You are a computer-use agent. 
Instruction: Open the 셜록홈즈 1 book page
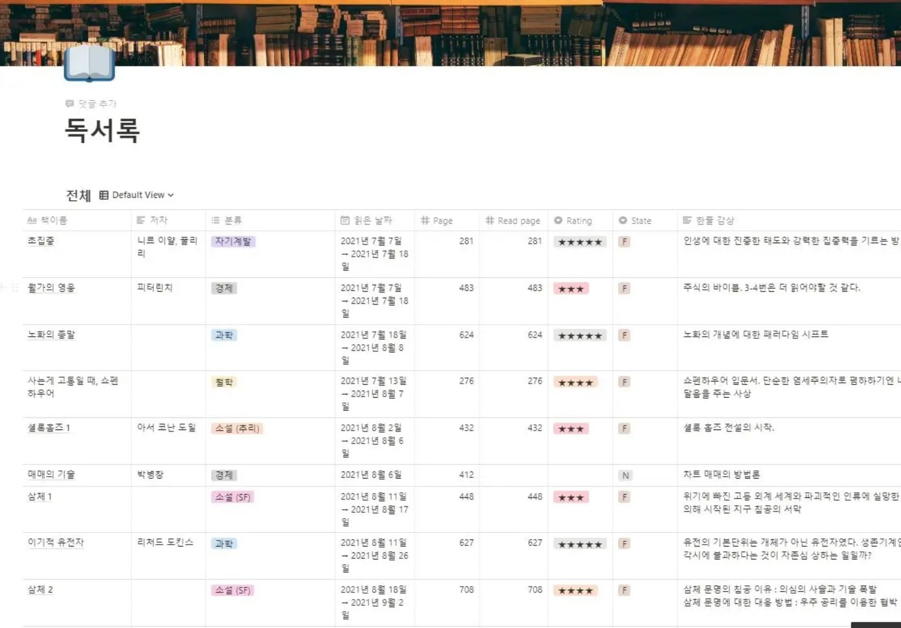pyautogui.click(x=49, y=428)
